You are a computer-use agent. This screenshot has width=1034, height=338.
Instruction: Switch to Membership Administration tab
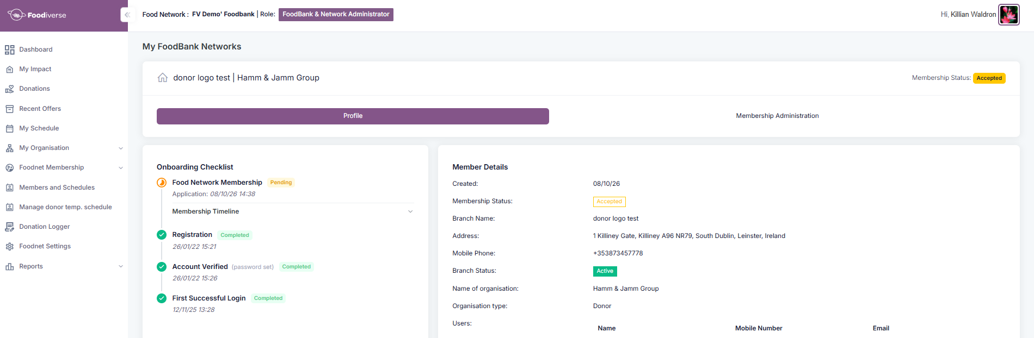coord(777,116)
